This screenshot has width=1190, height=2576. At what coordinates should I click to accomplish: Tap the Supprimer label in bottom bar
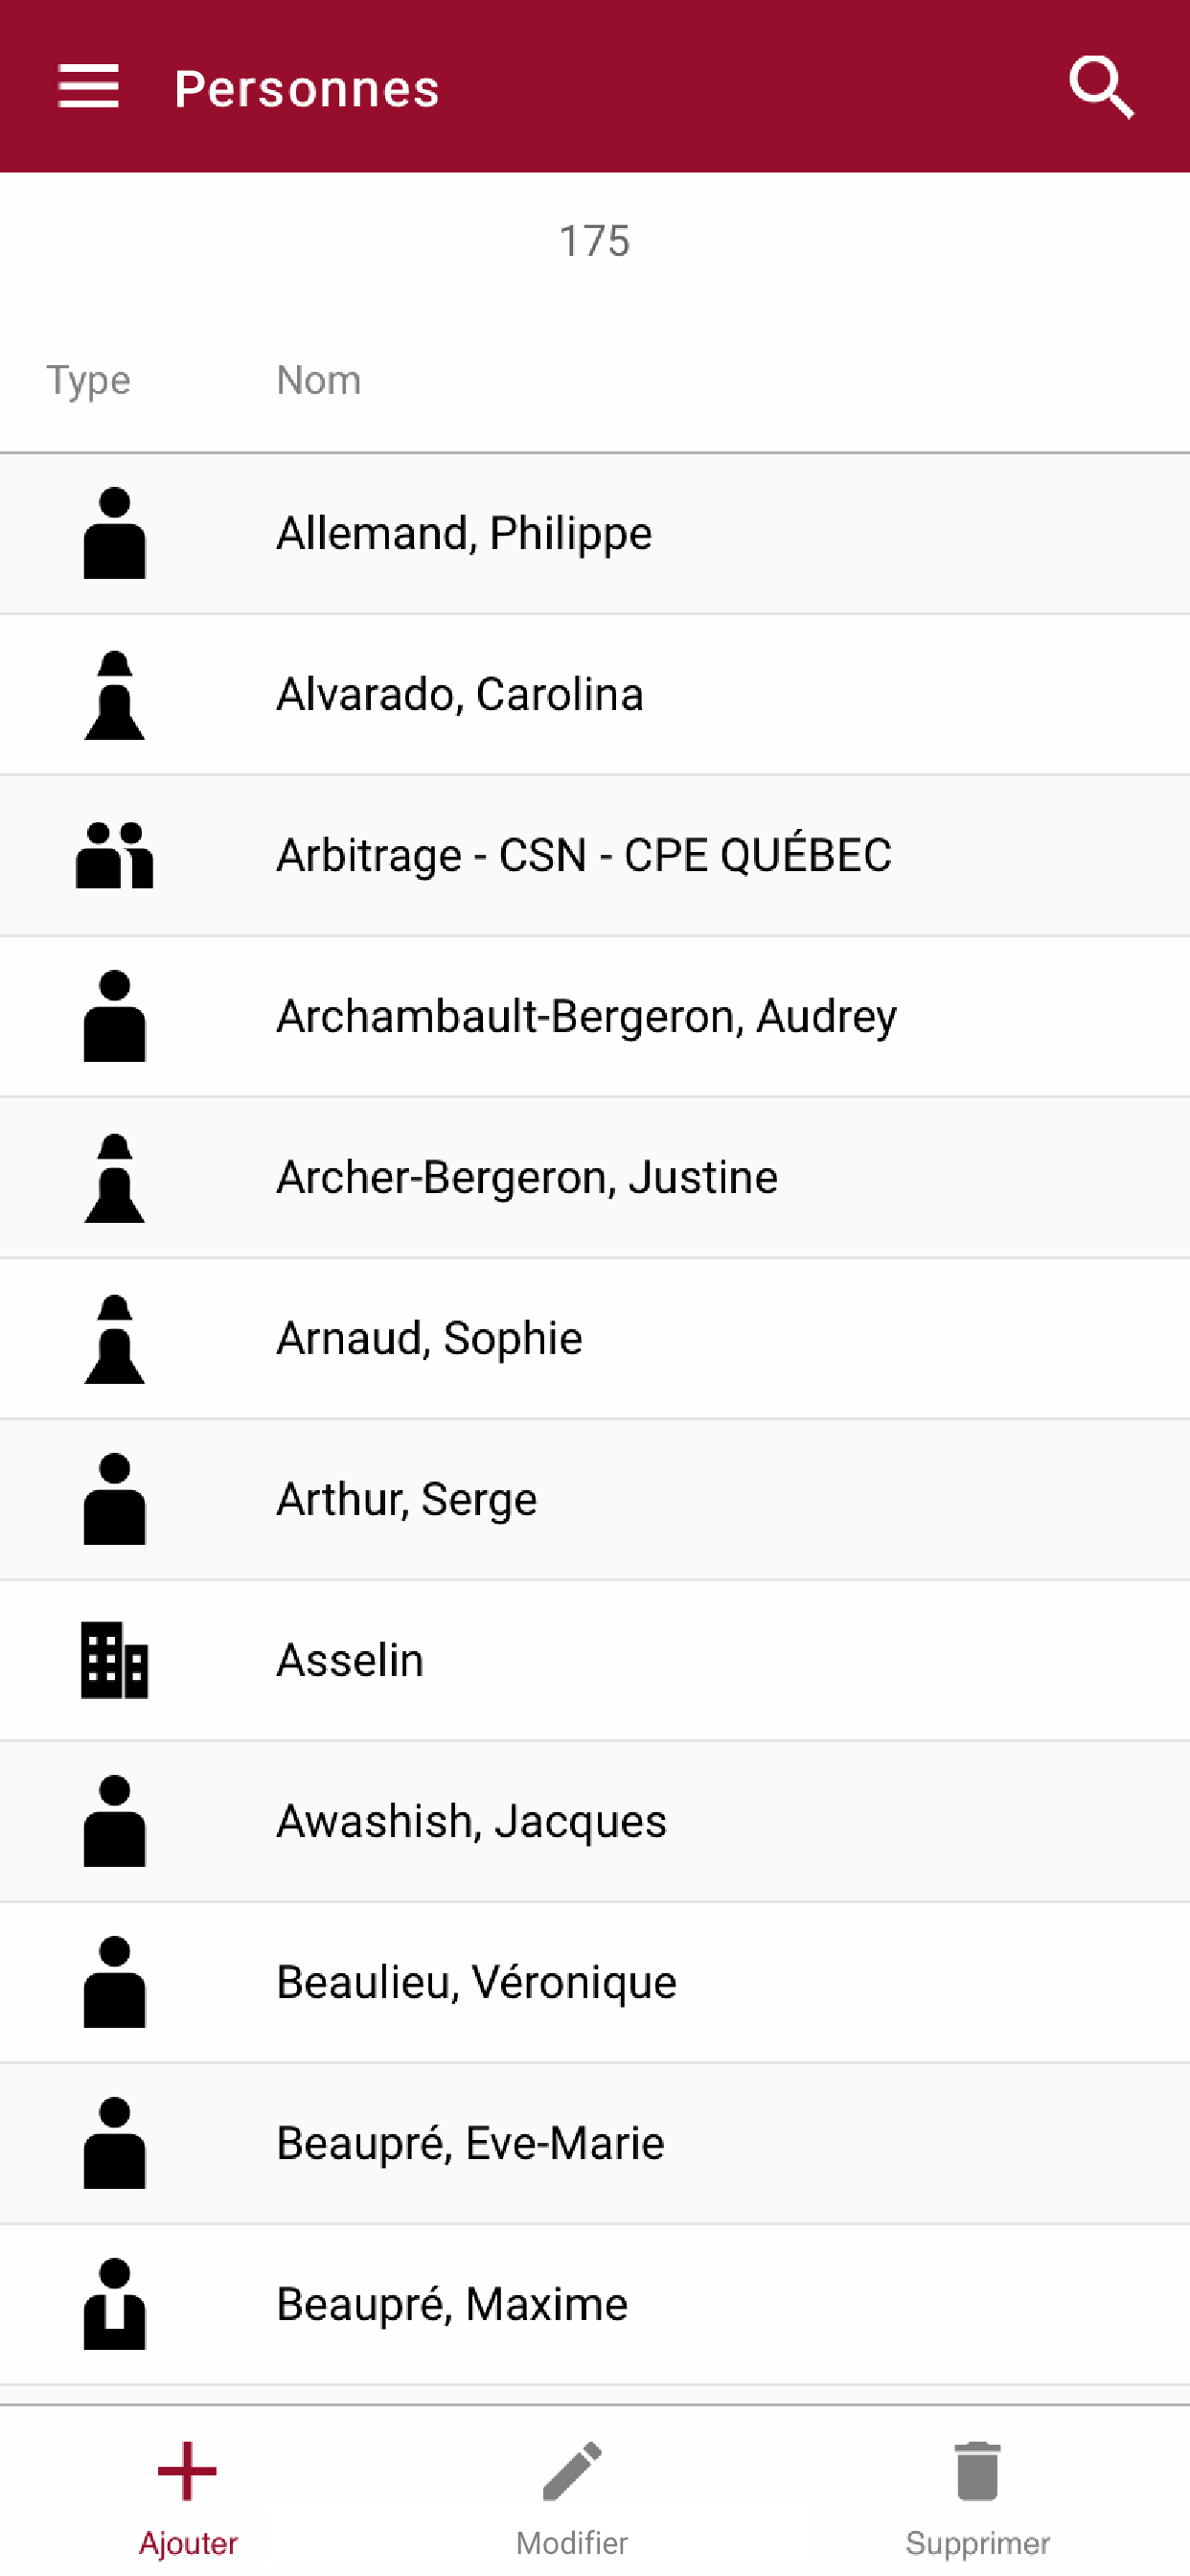(x=977, y=2542)
